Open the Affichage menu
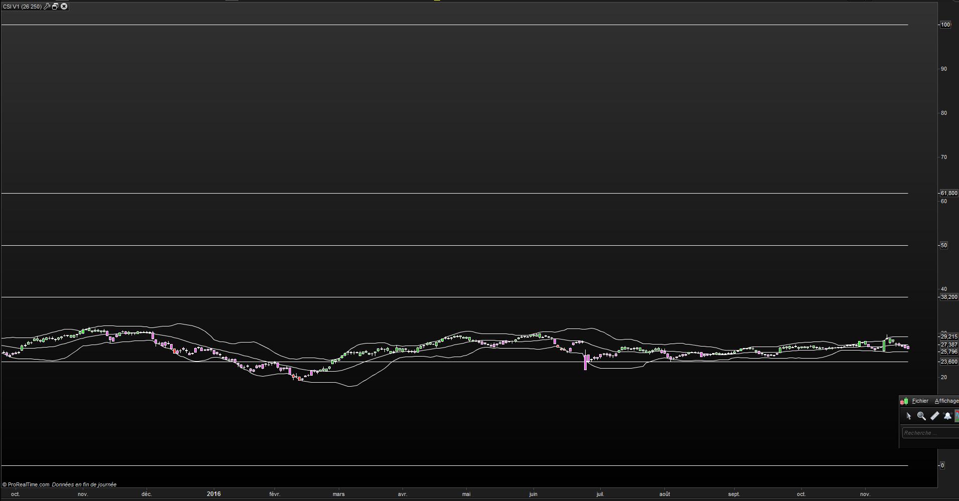959x501 pixels. click(946, 401)
